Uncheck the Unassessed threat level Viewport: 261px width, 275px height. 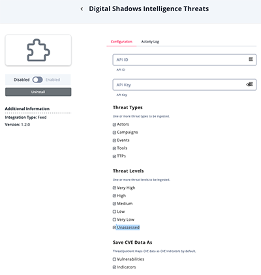[114, 227]
